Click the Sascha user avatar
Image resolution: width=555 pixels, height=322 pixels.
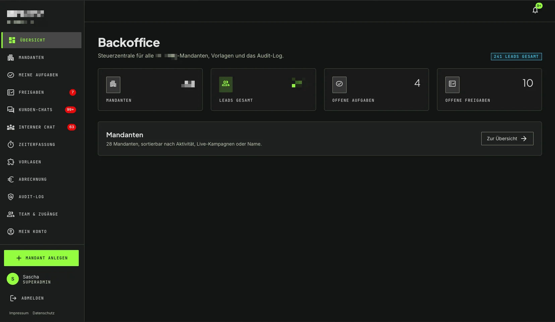tap(13, 279)
